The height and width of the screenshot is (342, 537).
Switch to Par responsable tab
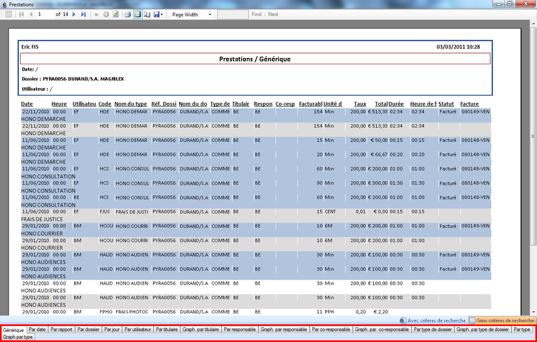(x=240, y=329)
